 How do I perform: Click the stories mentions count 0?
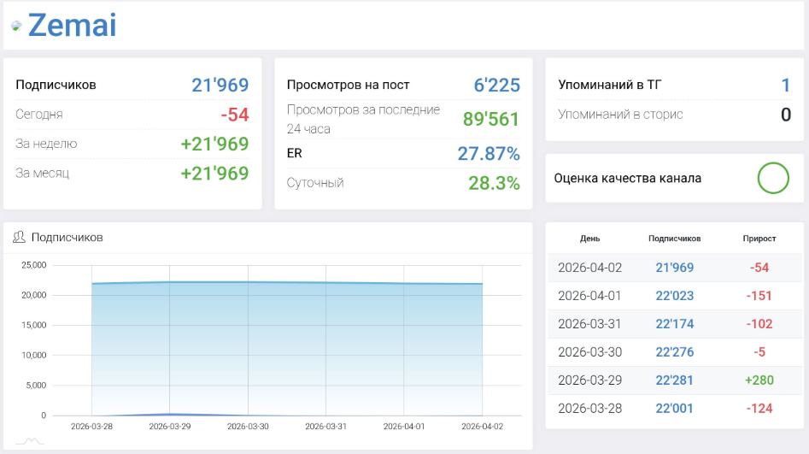point(786,115)
